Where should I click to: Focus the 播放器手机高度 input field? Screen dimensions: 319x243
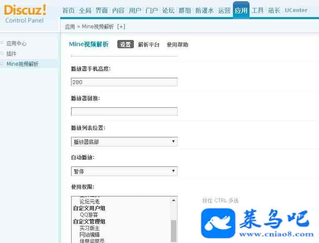(124, 82)
